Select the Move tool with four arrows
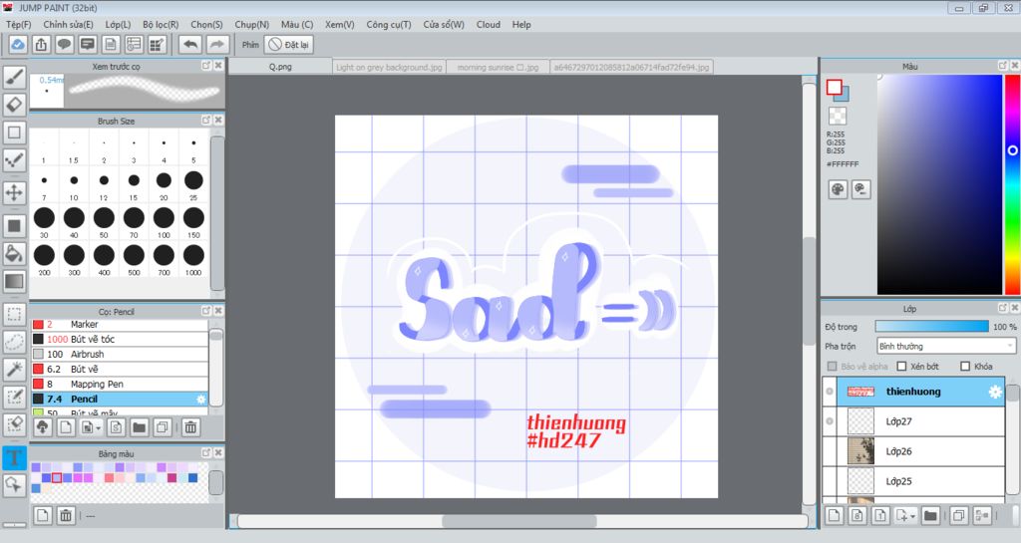 click(x=14, y=192)
